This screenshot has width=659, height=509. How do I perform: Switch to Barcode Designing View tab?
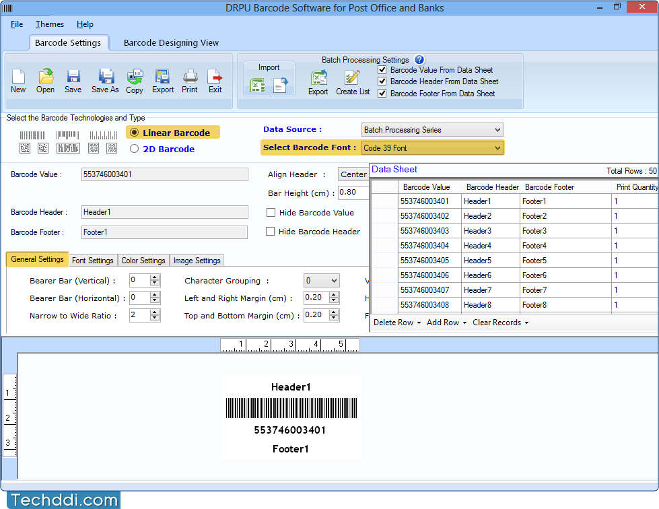coord(171,43)
